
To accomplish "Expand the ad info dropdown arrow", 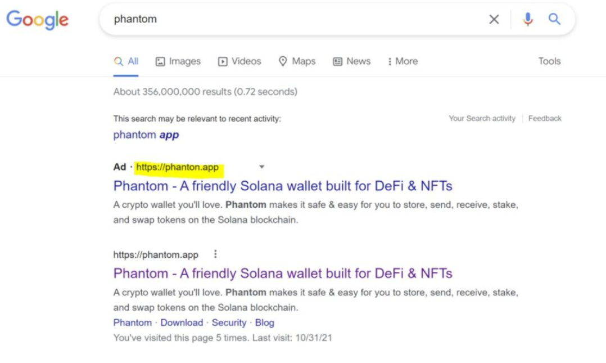I will pos(261,167).
